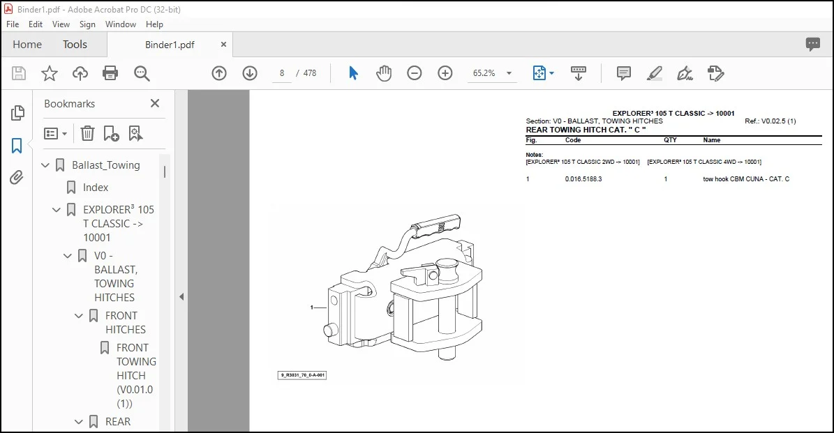Viewport: 834px width, 433px height.
Task: Open zoom level 65.2% dropdown
Action: pos(509,73)
